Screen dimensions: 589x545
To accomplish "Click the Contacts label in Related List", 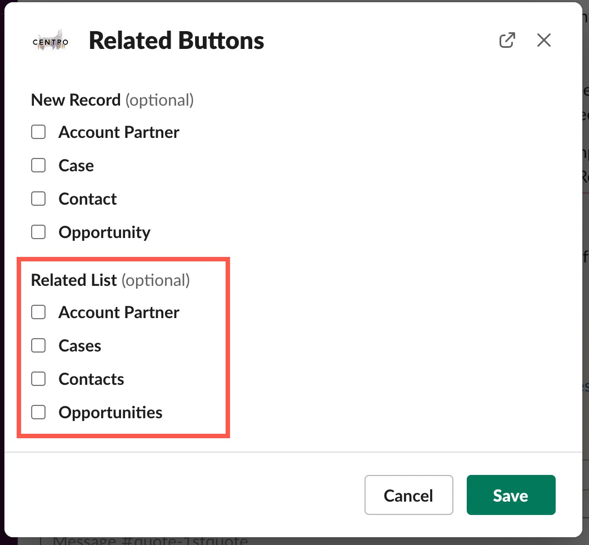I will [x=91, y=379].
